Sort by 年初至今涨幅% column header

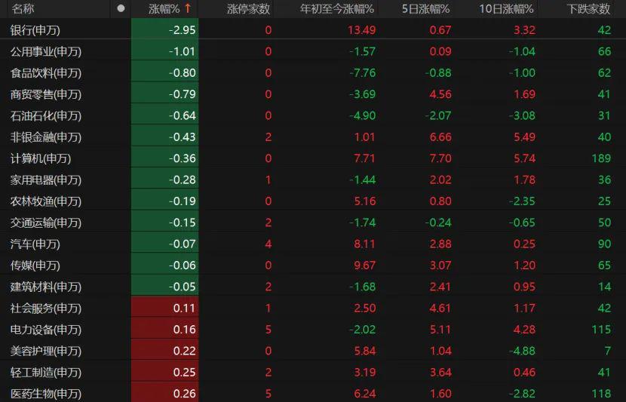coord(337,9)
